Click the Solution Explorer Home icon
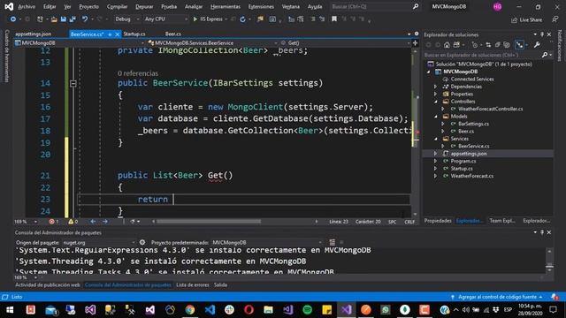Screen dimensions: 566x318 (x=447, y=45)
